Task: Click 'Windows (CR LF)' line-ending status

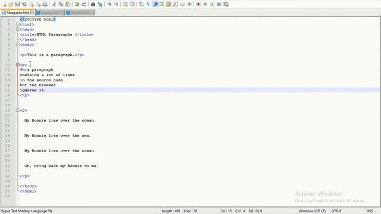Action: 312,211
